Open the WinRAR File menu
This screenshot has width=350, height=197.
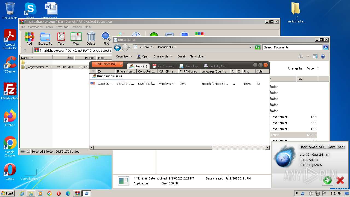click(23, 27)
